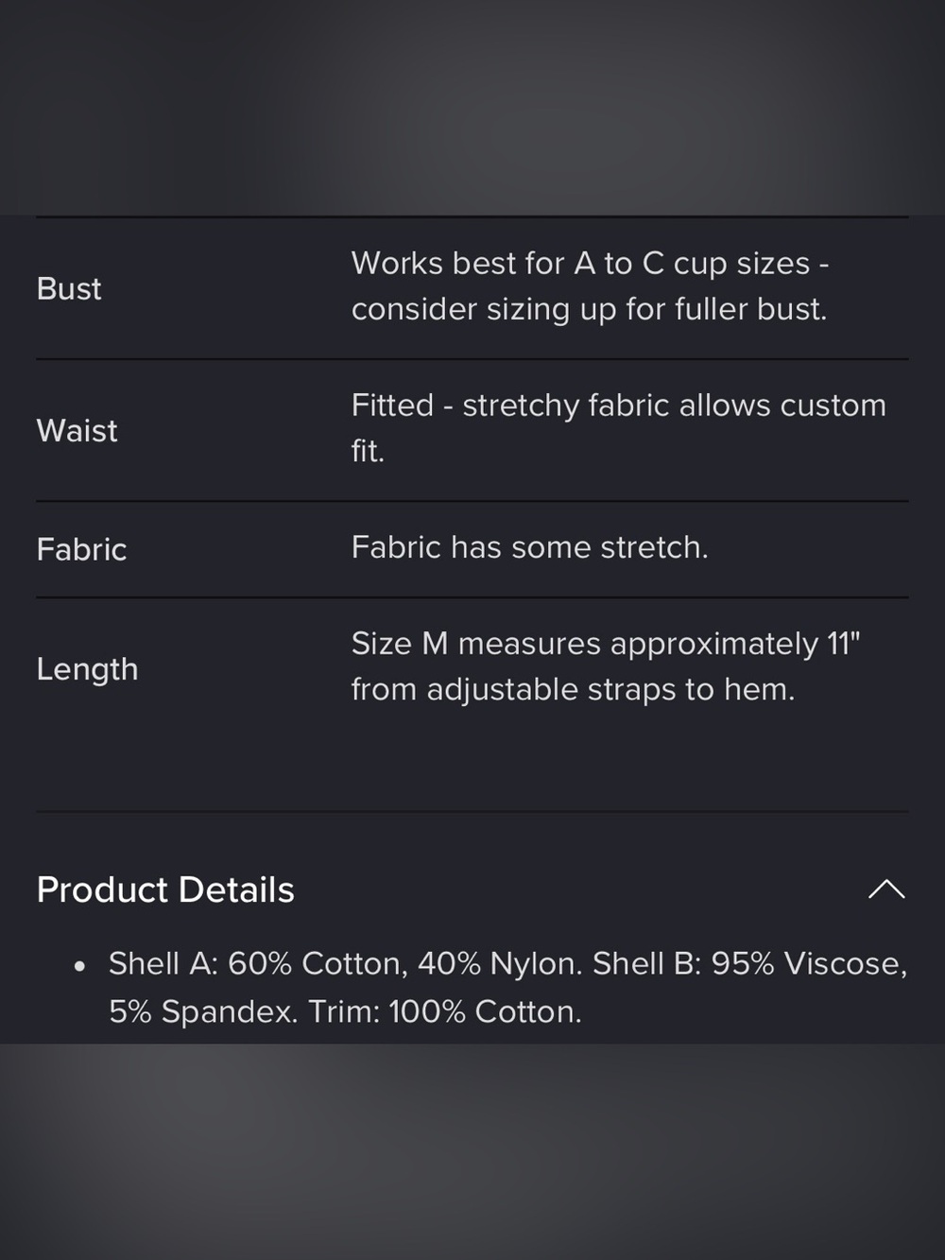Select the Fabric row label

81,549
